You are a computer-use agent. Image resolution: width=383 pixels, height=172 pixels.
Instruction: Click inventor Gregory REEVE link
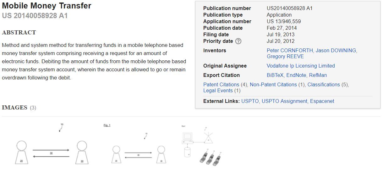pyautogui.click(x=285, y=57)
